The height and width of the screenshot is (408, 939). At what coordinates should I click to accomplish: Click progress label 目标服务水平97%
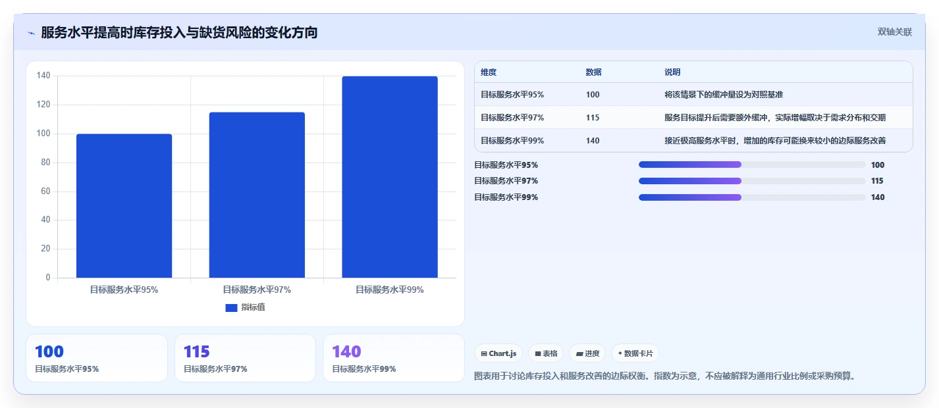[x=506, y=181]
